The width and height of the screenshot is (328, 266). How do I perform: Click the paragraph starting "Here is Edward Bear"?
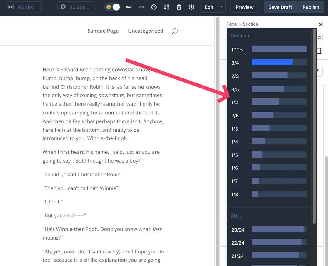[x=103, y=104]
